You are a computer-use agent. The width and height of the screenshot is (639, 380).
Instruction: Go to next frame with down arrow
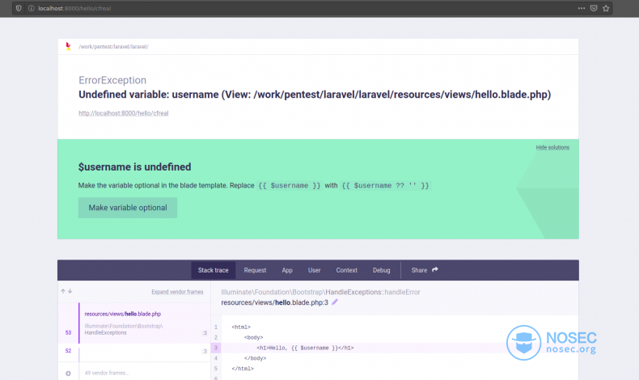click(70, 291)
